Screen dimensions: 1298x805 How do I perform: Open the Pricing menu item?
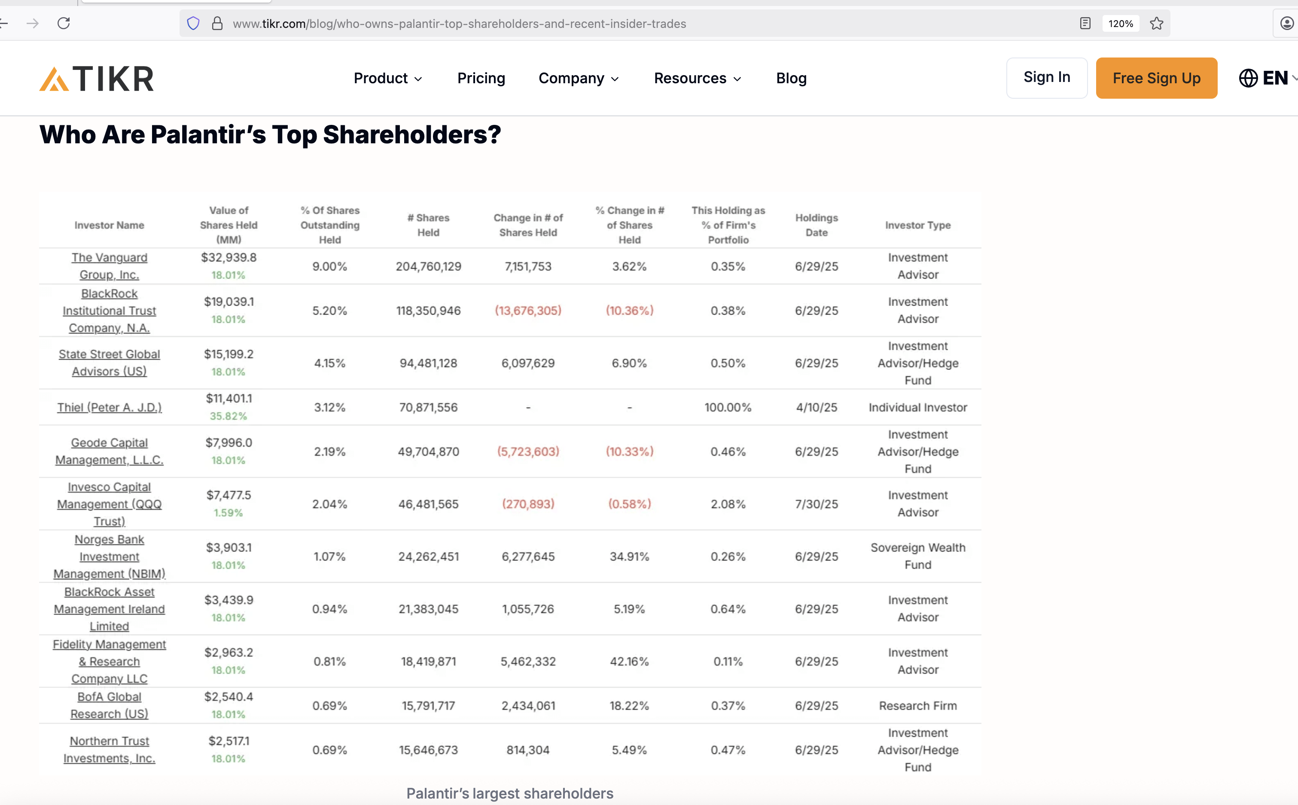point(481,78)
